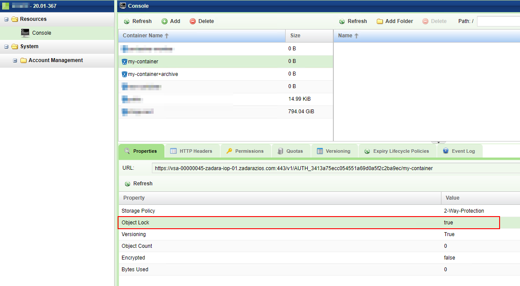The image size is (520, 286).
Task: Collapse the Resources tree node
Action: 6,19
